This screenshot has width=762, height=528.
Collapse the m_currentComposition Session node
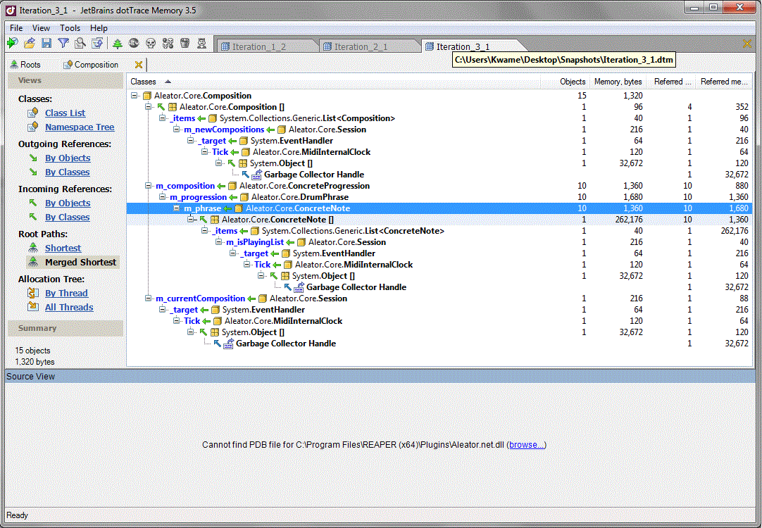(x=148, y=298)
